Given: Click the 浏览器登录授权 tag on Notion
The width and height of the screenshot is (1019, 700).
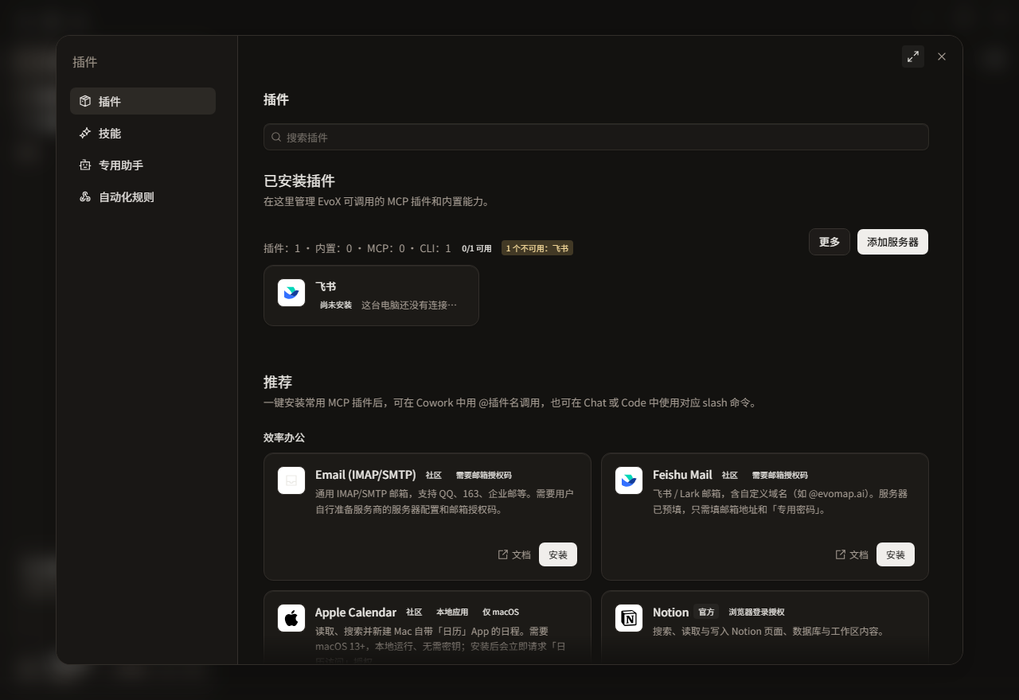Looking at the screenshot, I should click(x=756, y=612).
